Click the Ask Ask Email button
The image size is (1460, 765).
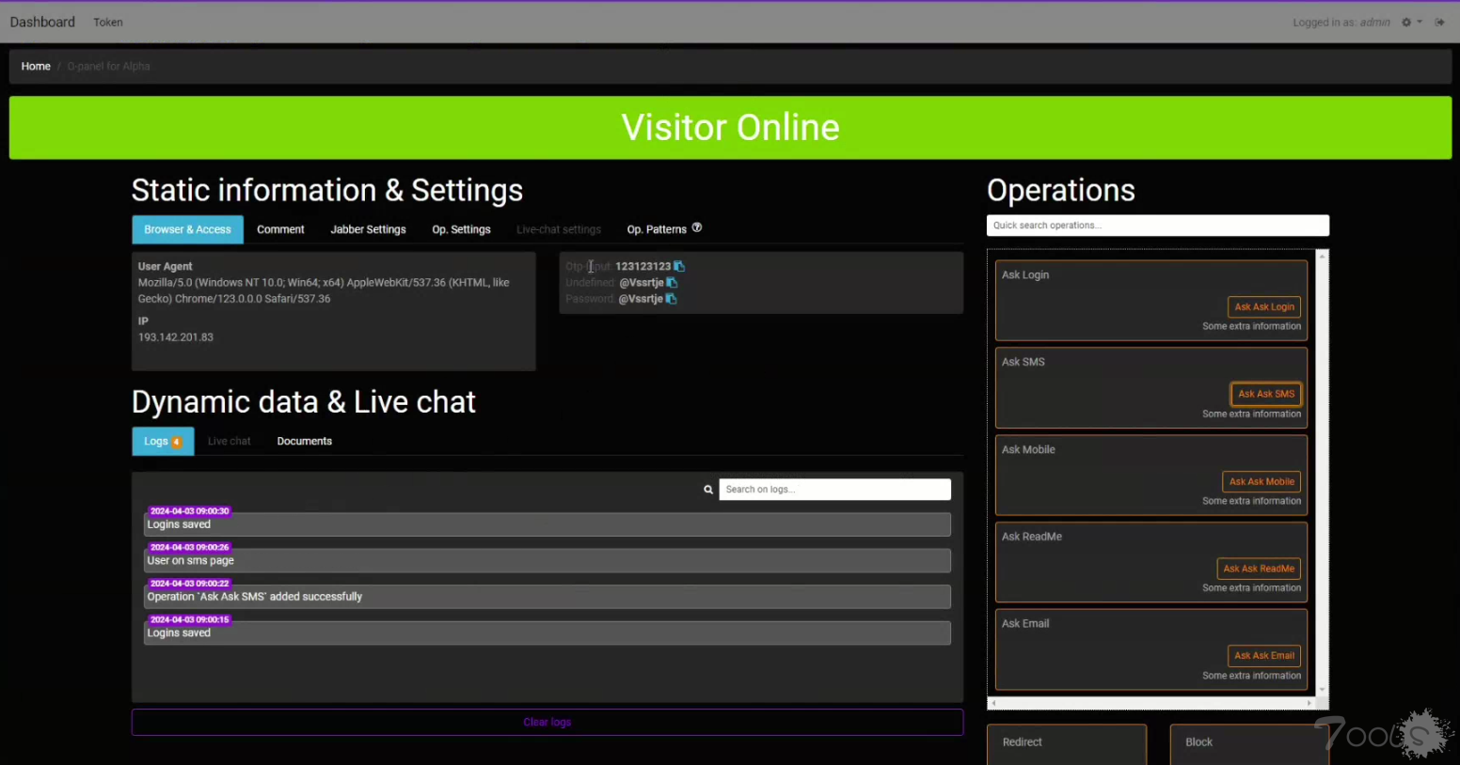coord(1264,656)
